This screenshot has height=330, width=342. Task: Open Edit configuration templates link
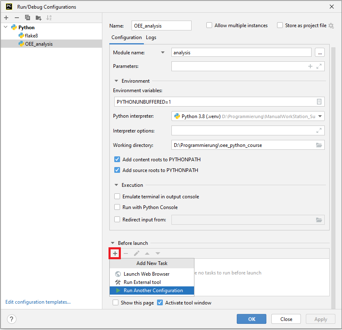tap(37, 302)
